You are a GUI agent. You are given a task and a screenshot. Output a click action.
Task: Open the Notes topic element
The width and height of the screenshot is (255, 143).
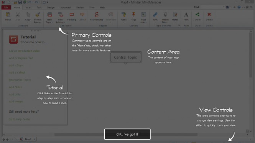175,17
